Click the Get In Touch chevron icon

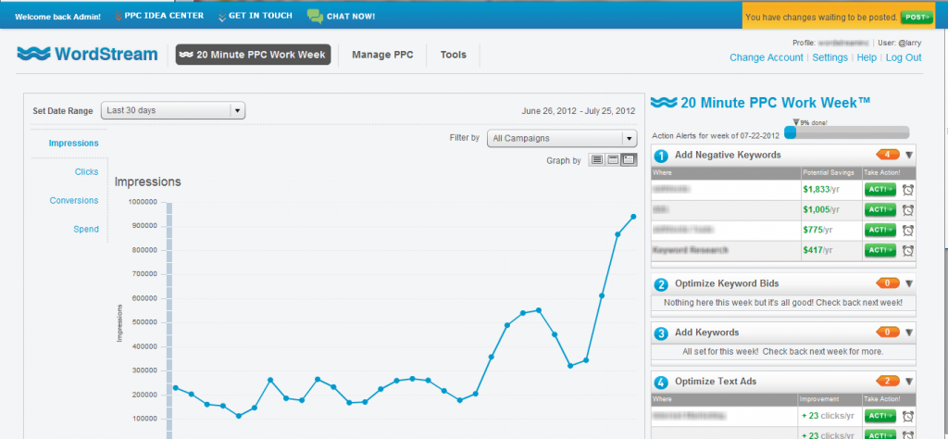click(x=222, y=17)
